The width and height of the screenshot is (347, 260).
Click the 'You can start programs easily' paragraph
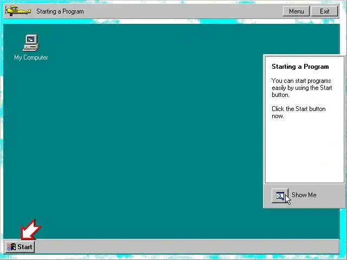(302, 88)
